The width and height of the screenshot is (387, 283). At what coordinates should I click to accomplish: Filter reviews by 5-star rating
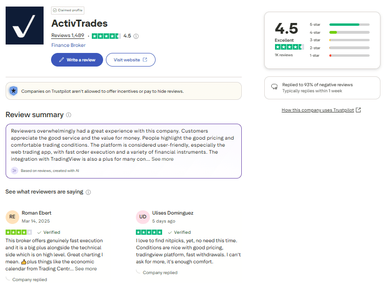tap(349, 24)
